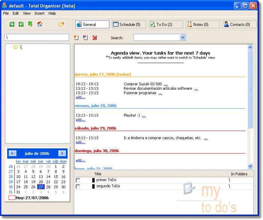Expand the Search dropdown arrow
This screenshot has height=220, width=263.
(x=183, y=38)
